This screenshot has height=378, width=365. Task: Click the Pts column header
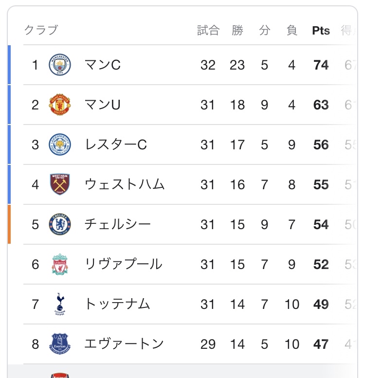(321, 31)
